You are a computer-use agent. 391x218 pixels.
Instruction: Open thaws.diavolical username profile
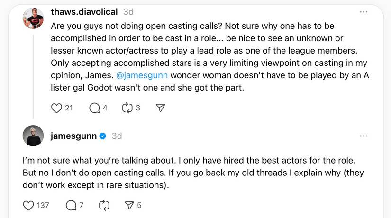click(84, 12)
